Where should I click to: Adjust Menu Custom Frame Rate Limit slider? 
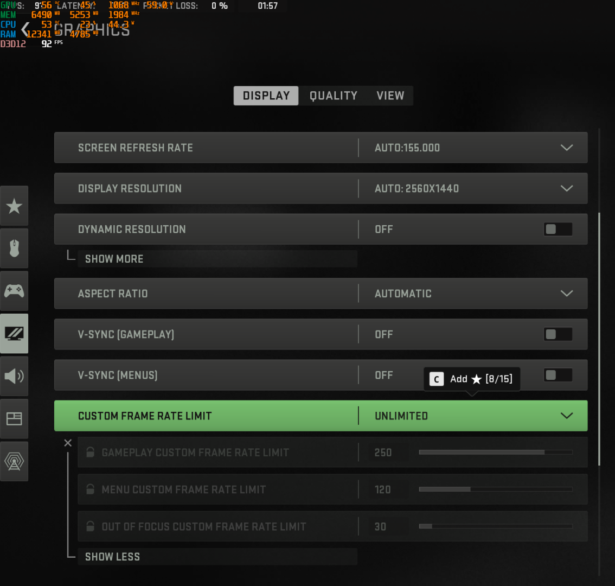pos(496,489)
